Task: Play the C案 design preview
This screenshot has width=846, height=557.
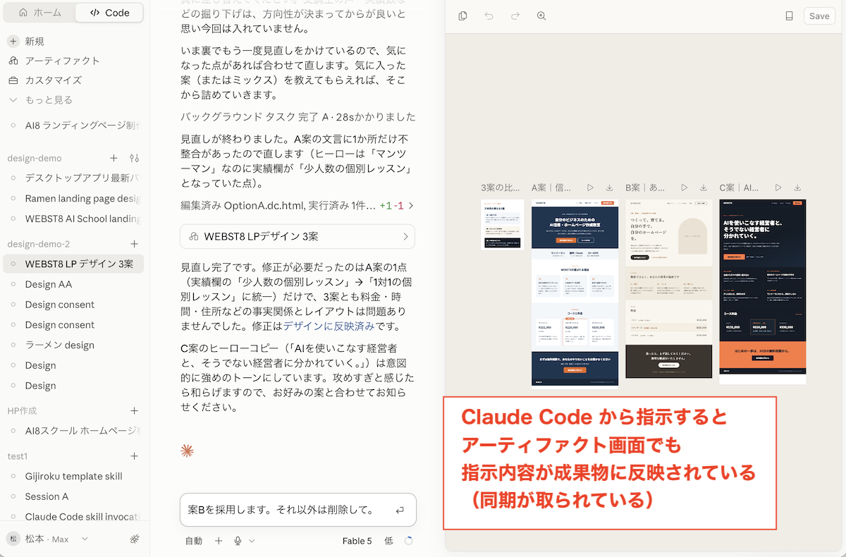Action: (778, 188)
